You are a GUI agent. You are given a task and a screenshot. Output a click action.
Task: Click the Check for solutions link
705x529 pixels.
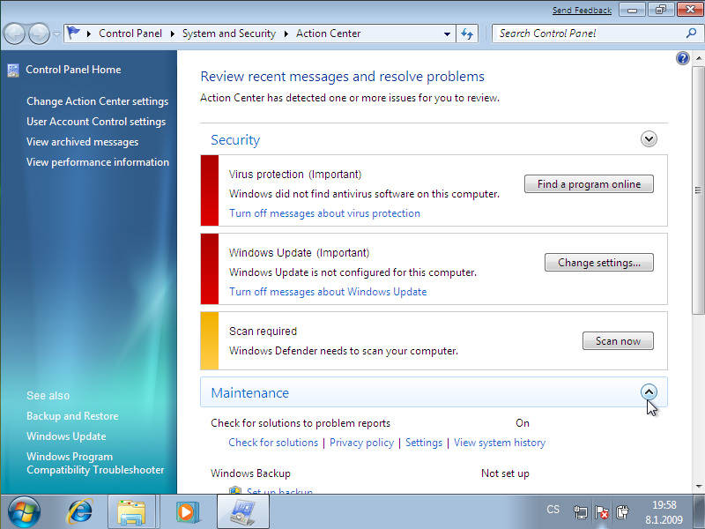tap(273, 443)
